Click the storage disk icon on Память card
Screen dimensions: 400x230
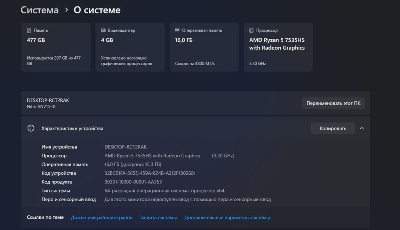(29, 30)
